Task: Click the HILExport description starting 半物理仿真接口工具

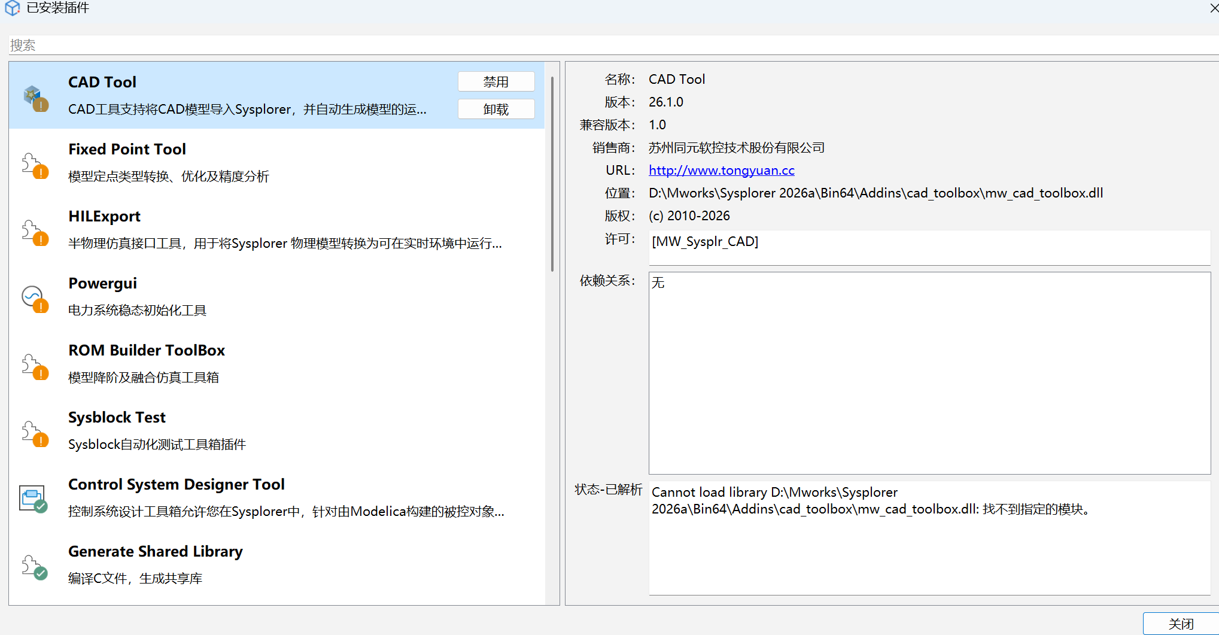Action: 285,244
